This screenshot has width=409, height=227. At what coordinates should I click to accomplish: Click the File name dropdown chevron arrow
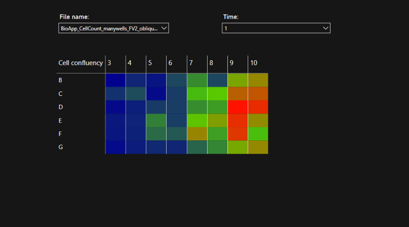click(164, 28)
